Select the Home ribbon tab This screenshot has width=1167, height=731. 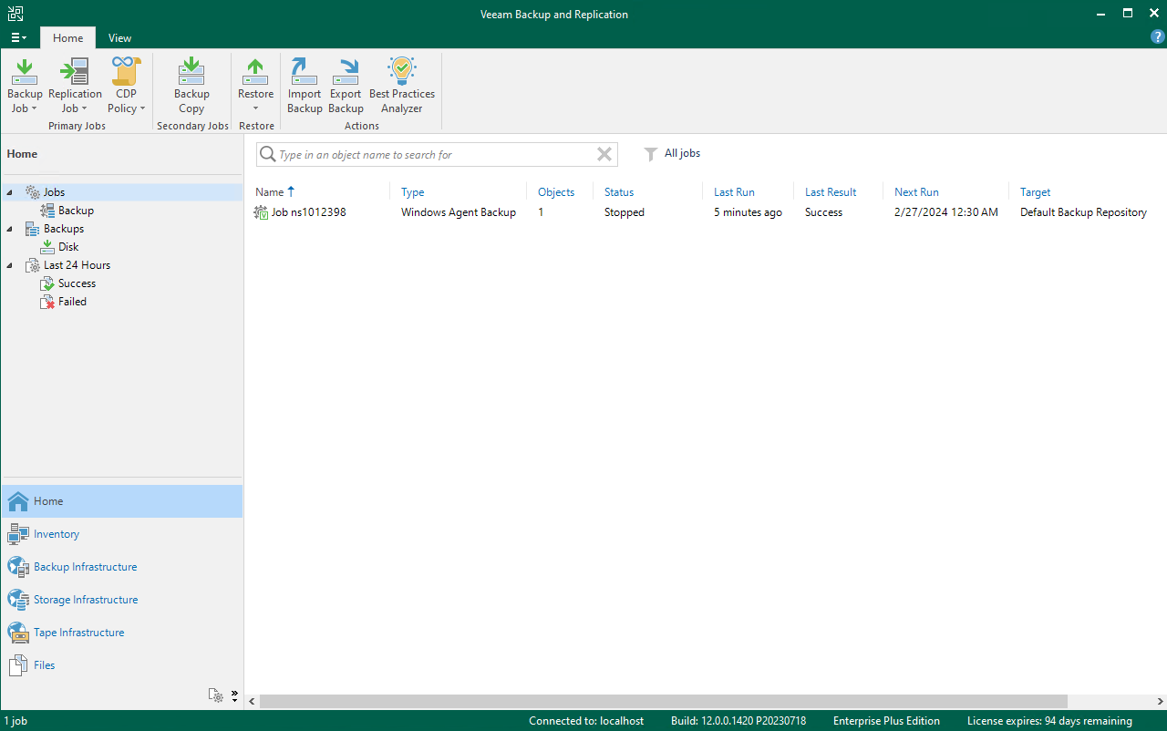click(x=67, y=38)
